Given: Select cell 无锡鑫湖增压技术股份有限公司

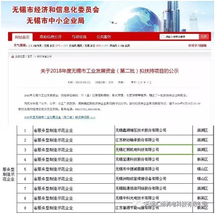Looking at the screenshot, I should pyautogui.click(x=154, y=130).
